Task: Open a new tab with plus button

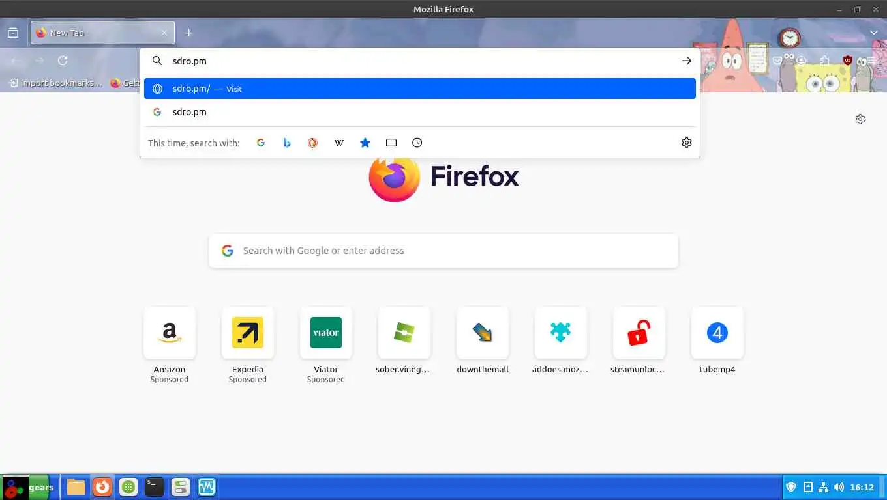Action: point(188,33)
